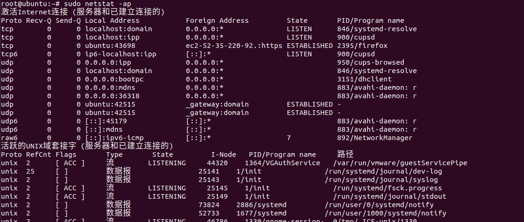Click the '/var/run/vmware/guestServicePipe' path
524x222 pixels.
point(400,163)
